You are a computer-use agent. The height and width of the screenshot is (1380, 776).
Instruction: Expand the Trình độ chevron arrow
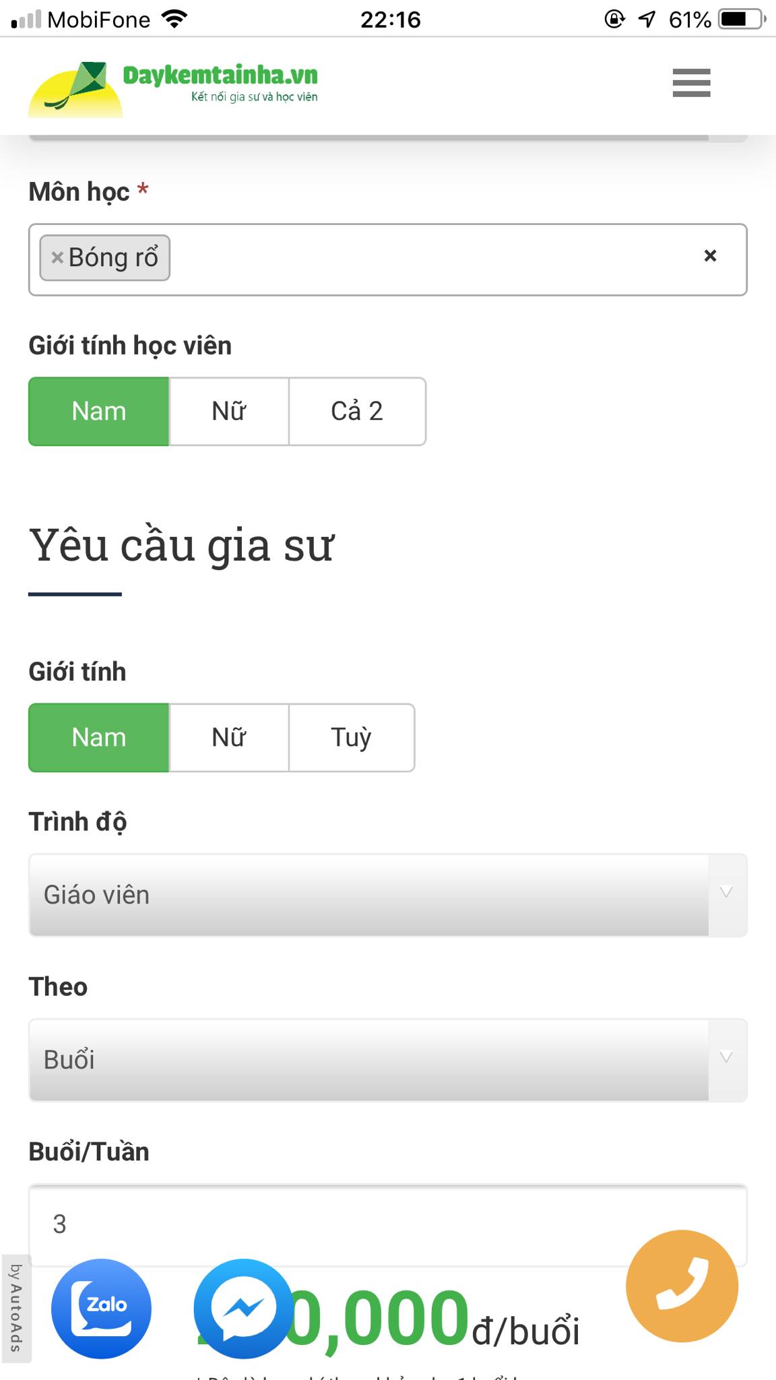tap(725, 891)
